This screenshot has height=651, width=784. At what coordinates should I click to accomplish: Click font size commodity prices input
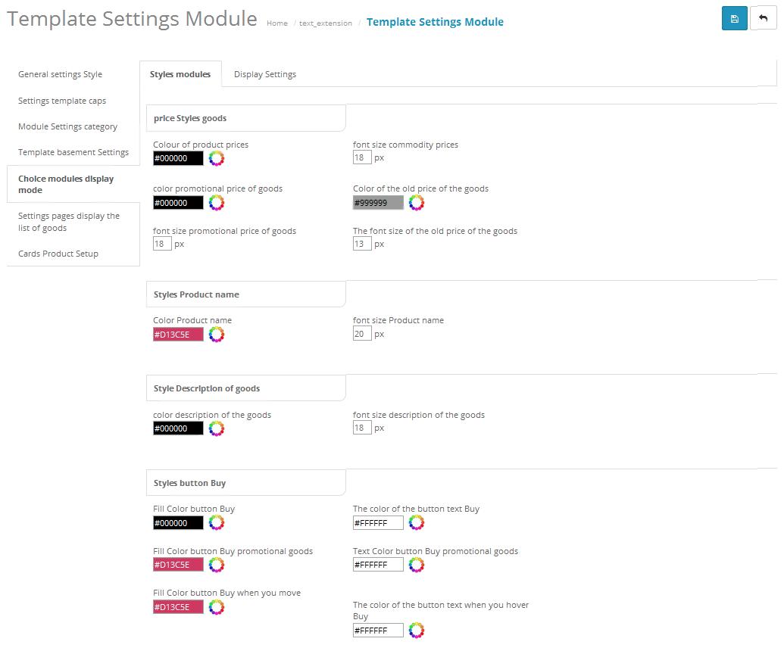coord(362,157)
